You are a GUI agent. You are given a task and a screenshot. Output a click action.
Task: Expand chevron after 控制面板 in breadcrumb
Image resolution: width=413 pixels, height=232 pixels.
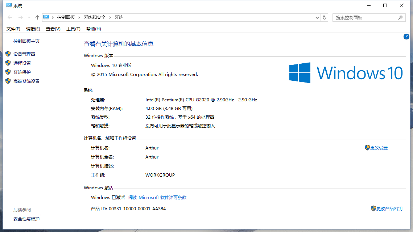79,17
